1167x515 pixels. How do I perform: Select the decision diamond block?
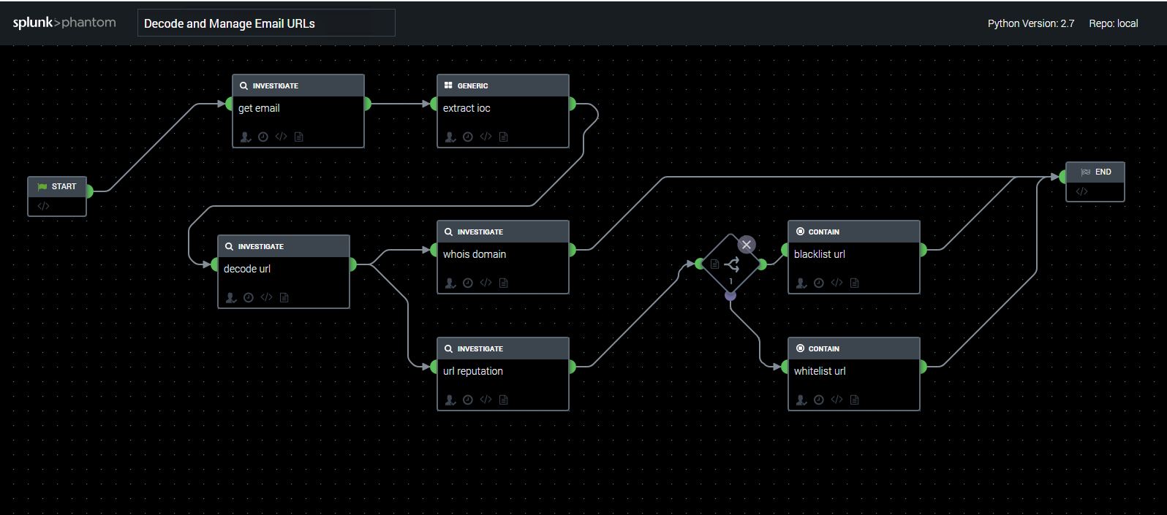click(730, 264)
